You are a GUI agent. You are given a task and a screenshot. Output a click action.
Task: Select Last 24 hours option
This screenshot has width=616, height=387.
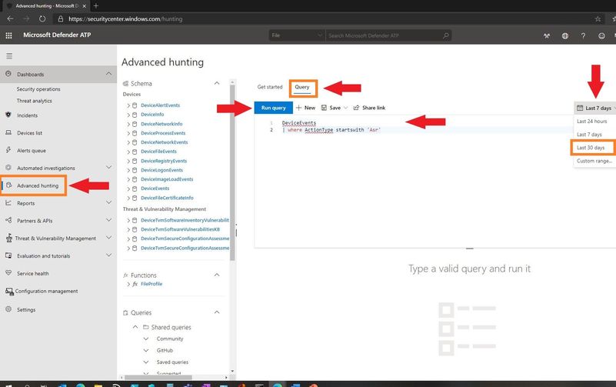click(x=591, y=122)
